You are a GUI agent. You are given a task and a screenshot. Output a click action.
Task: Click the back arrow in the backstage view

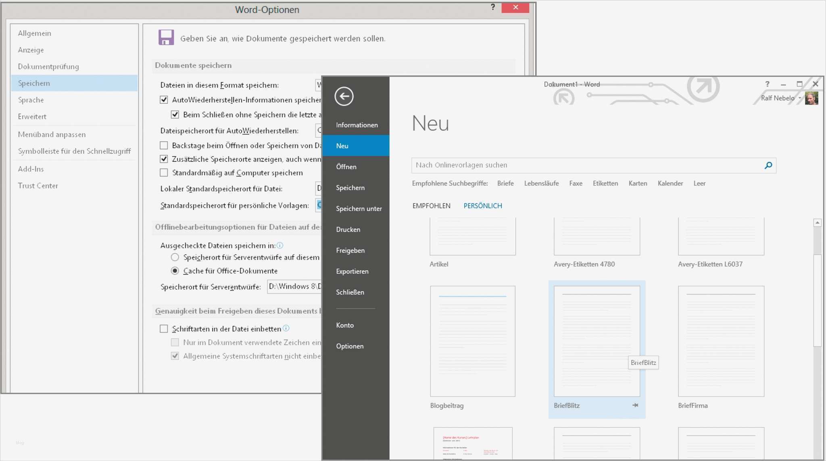343,96
